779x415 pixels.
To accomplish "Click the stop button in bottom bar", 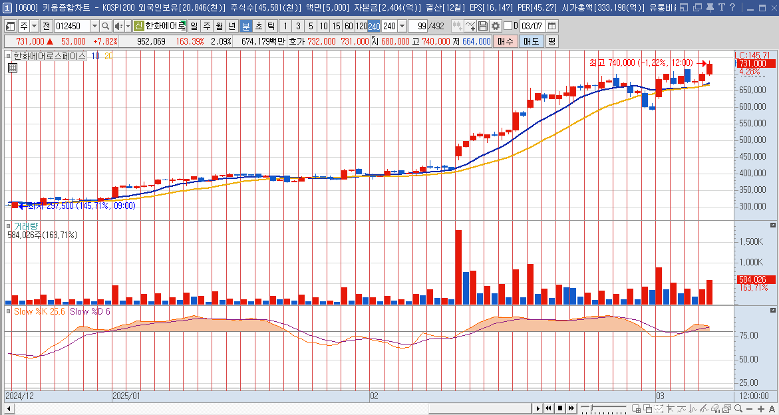I will tap(560, 408).
